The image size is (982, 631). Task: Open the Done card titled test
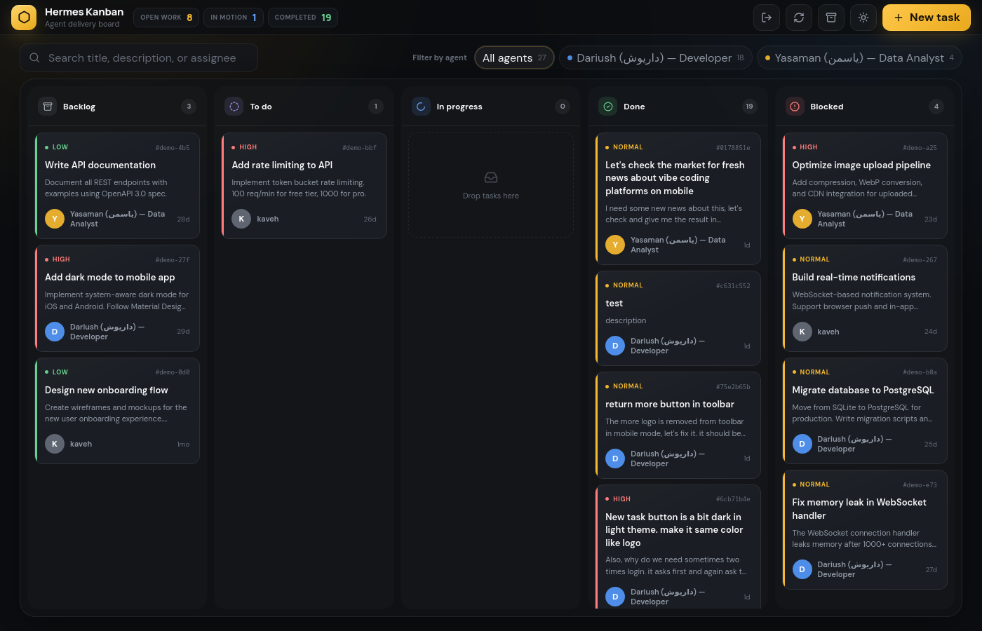tap(678, 318)
